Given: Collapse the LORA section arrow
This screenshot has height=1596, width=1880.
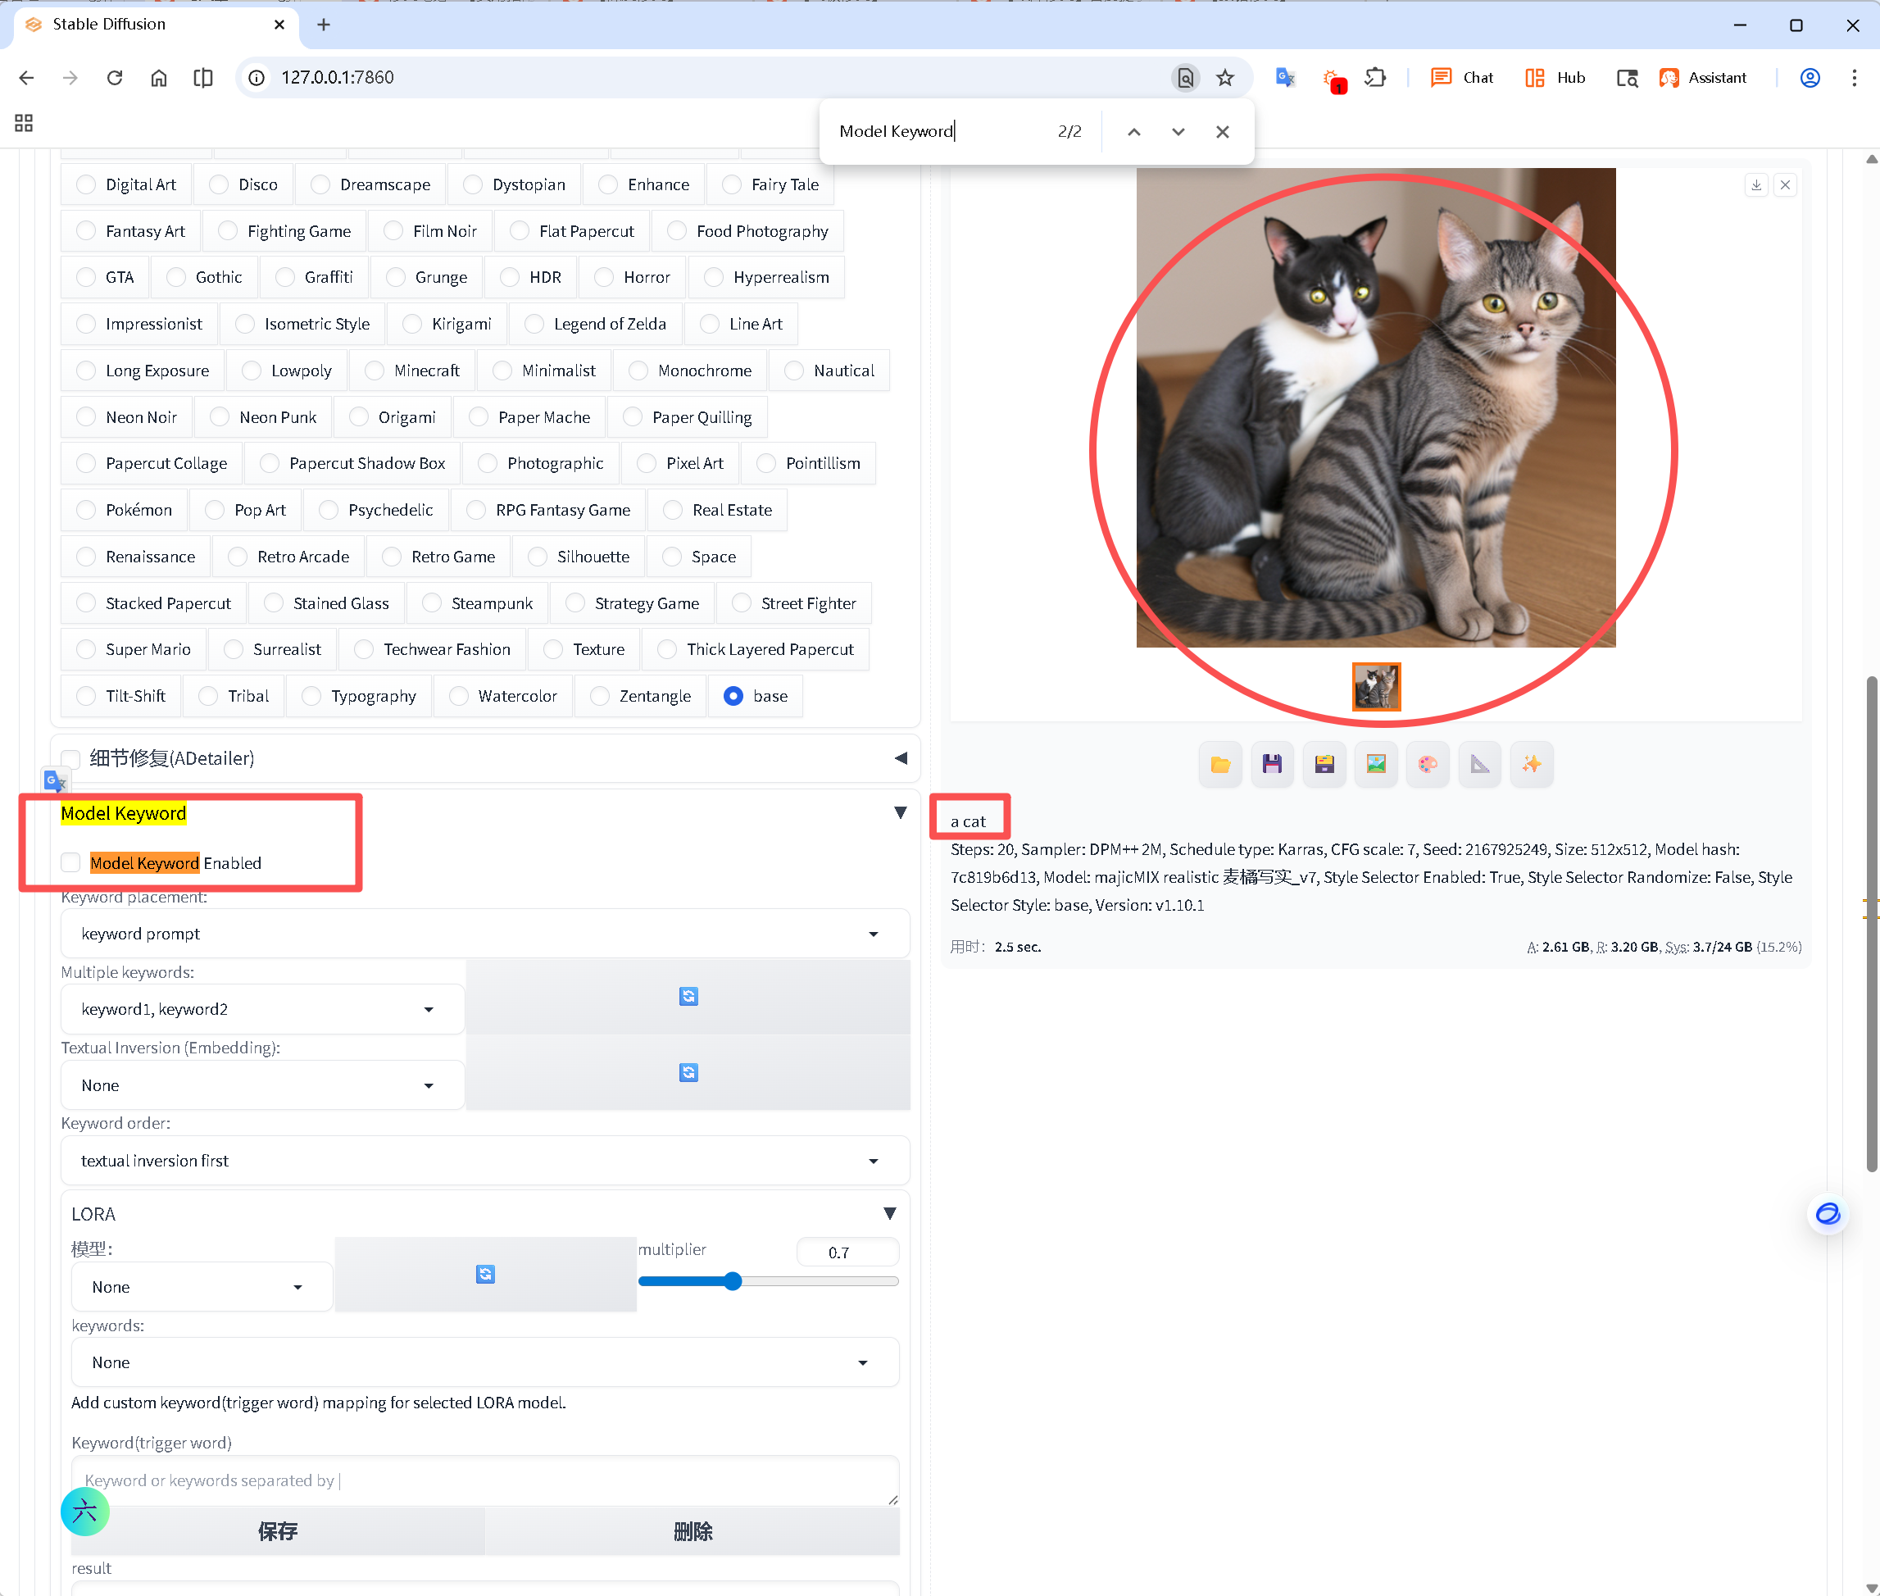Looking at the screenshot, I should tap(889, 1213).
